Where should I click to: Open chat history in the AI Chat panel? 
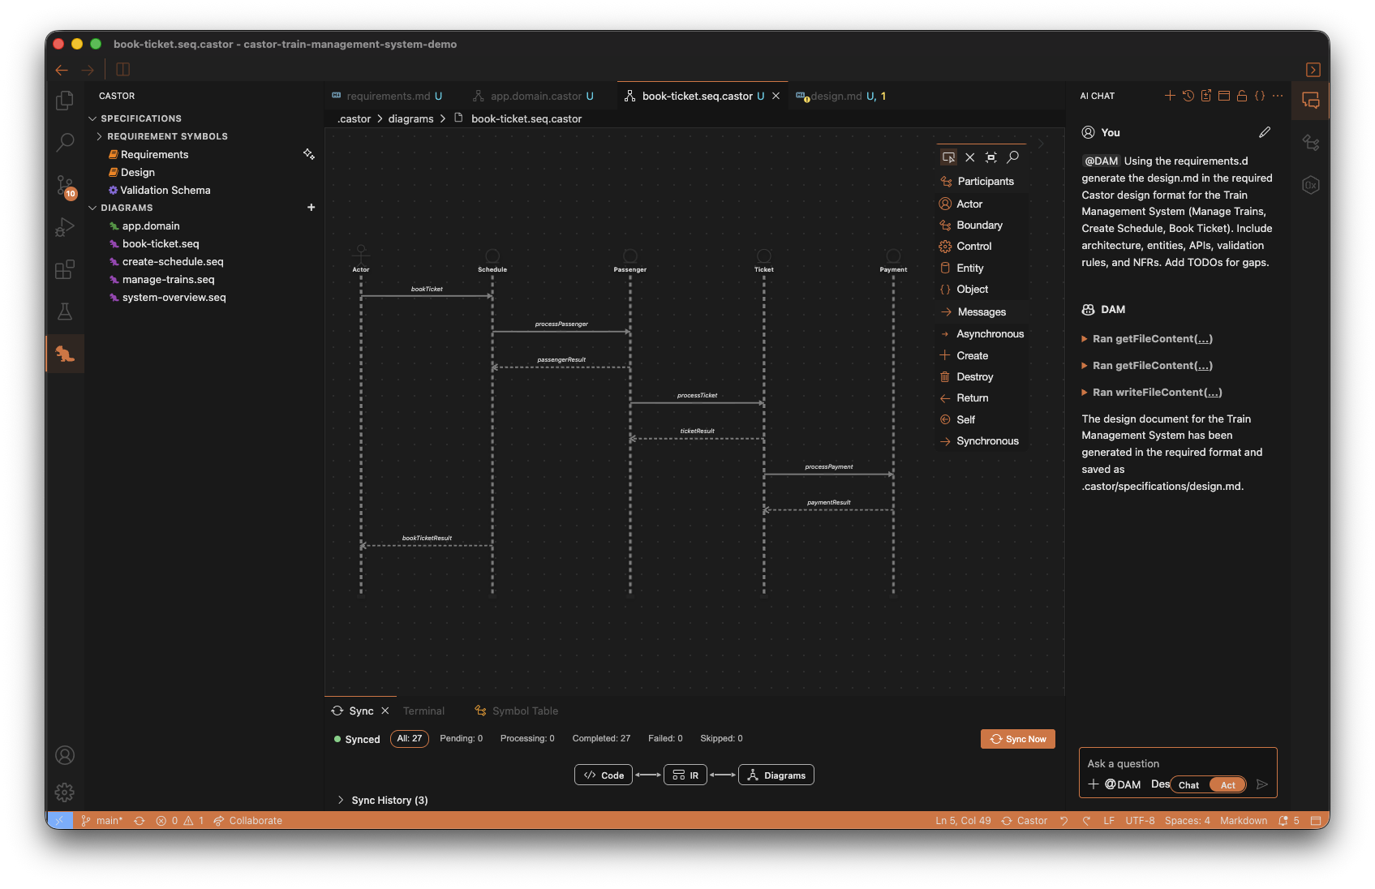[x=1188, y=95]
